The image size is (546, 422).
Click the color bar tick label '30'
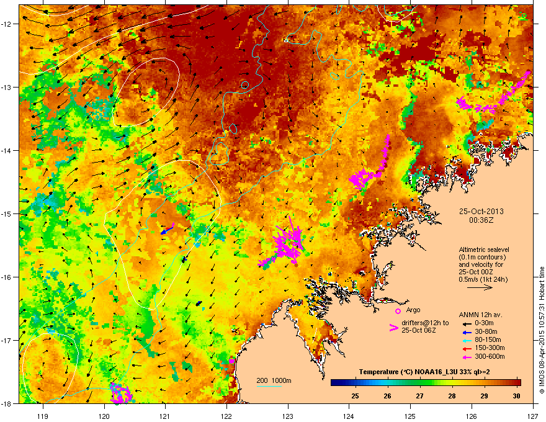[x=516, y=396]
